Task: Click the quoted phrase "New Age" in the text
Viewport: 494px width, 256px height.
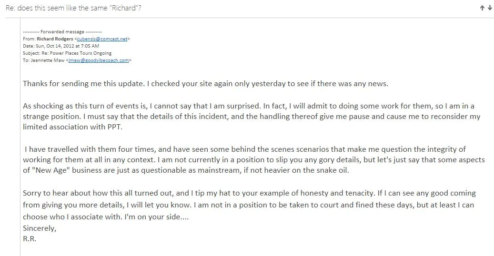Action: (x=50, y=170)
